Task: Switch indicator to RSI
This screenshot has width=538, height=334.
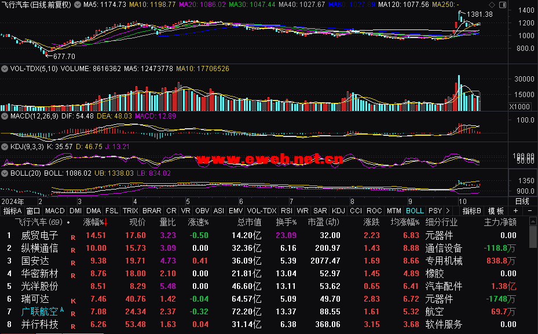Action: 287,211
